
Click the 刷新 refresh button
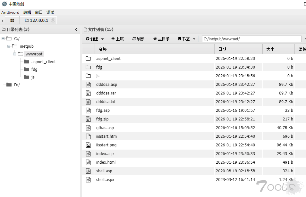tap(138, 39)
